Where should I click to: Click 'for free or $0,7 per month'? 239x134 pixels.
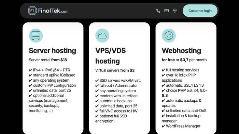[184, 60]
